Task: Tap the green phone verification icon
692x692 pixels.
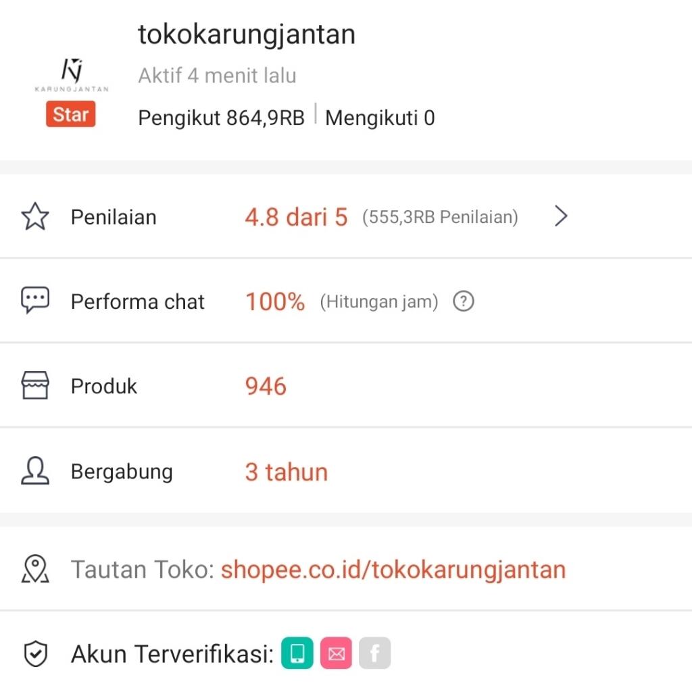Action: (x=297, y=653)
